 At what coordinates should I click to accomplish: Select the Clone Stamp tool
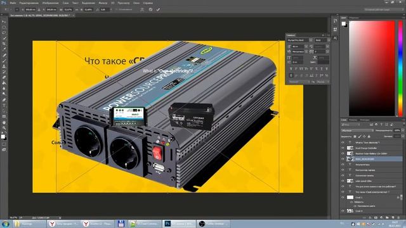[x=4, y=66]
